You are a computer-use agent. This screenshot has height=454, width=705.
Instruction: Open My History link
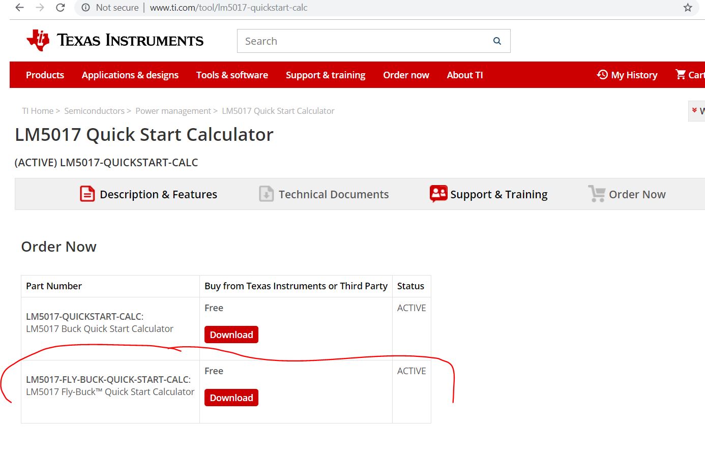click(x=634, y=75)
